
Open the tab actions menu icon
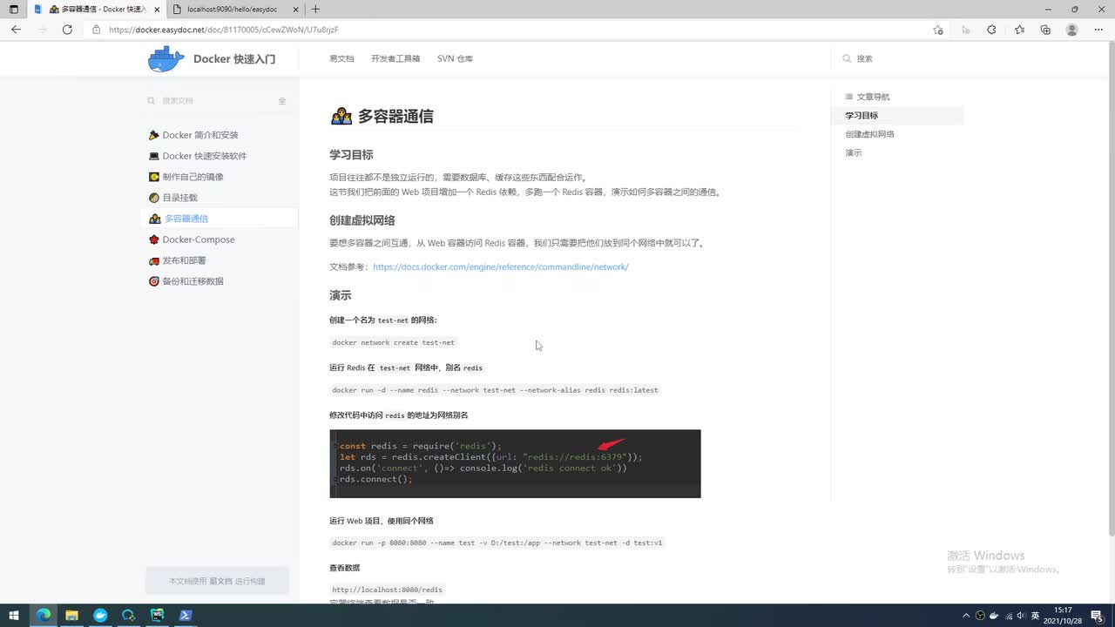(14, 9)
